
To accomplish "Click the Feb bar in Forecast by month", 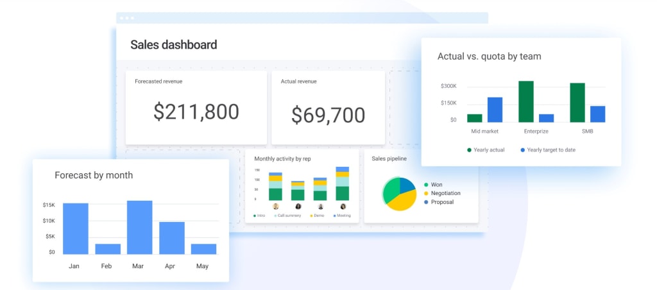I will coord(108,249).
